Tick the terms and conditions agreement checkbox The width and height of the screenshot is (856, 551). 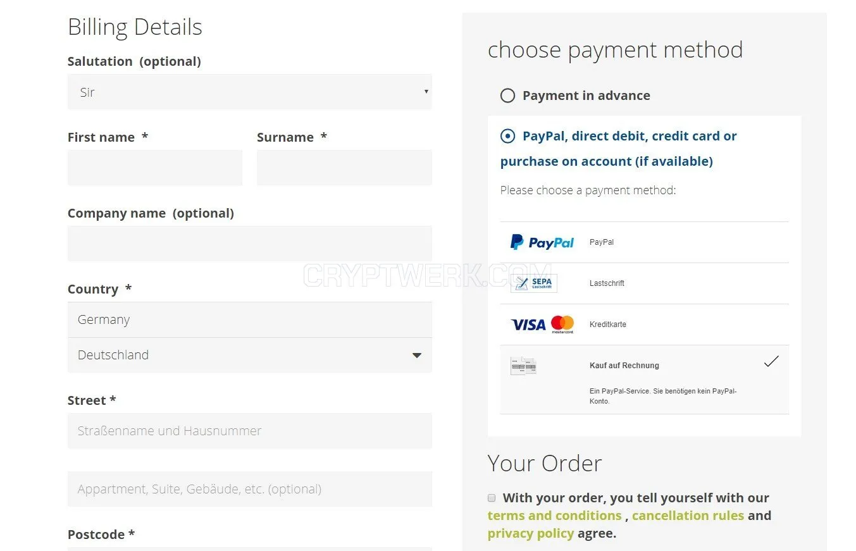(x=492, y=498)
